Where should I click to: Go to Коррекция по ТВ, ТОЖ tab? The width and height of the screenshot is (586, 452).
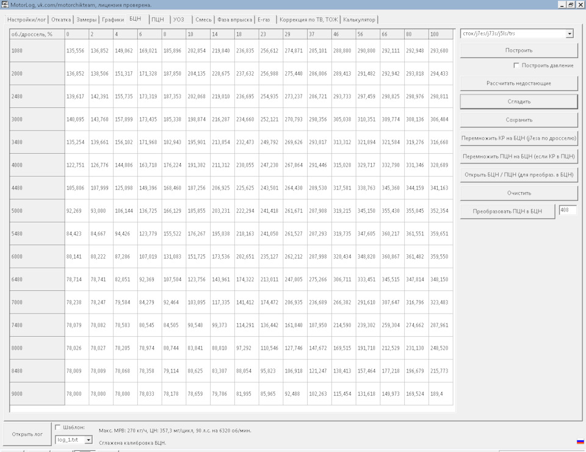(309, 20)
